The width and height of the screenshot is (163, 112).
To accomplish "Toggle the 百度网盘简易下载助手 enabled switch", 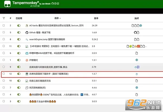I will point(19,74).
